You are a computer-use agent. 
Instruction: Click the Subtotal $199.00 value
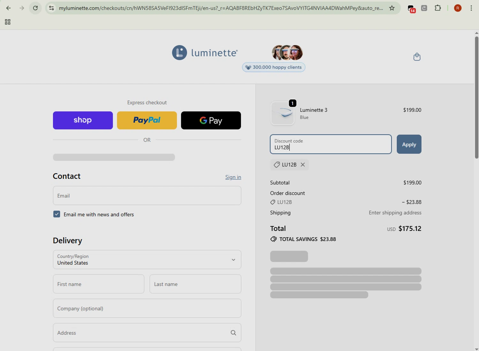click(412, 183)
